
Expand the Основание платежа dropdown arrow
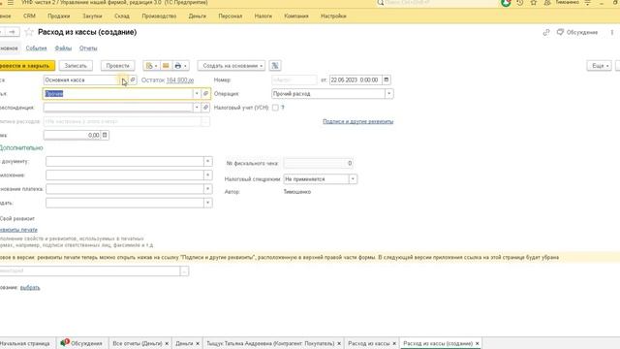(207, 189)
